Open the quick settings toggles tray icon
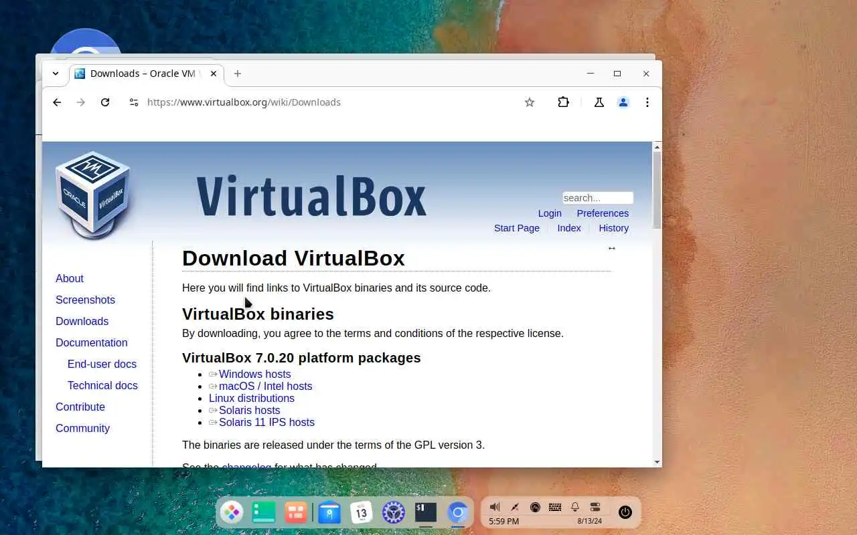 pyautogui.click(x=595, y=507)
